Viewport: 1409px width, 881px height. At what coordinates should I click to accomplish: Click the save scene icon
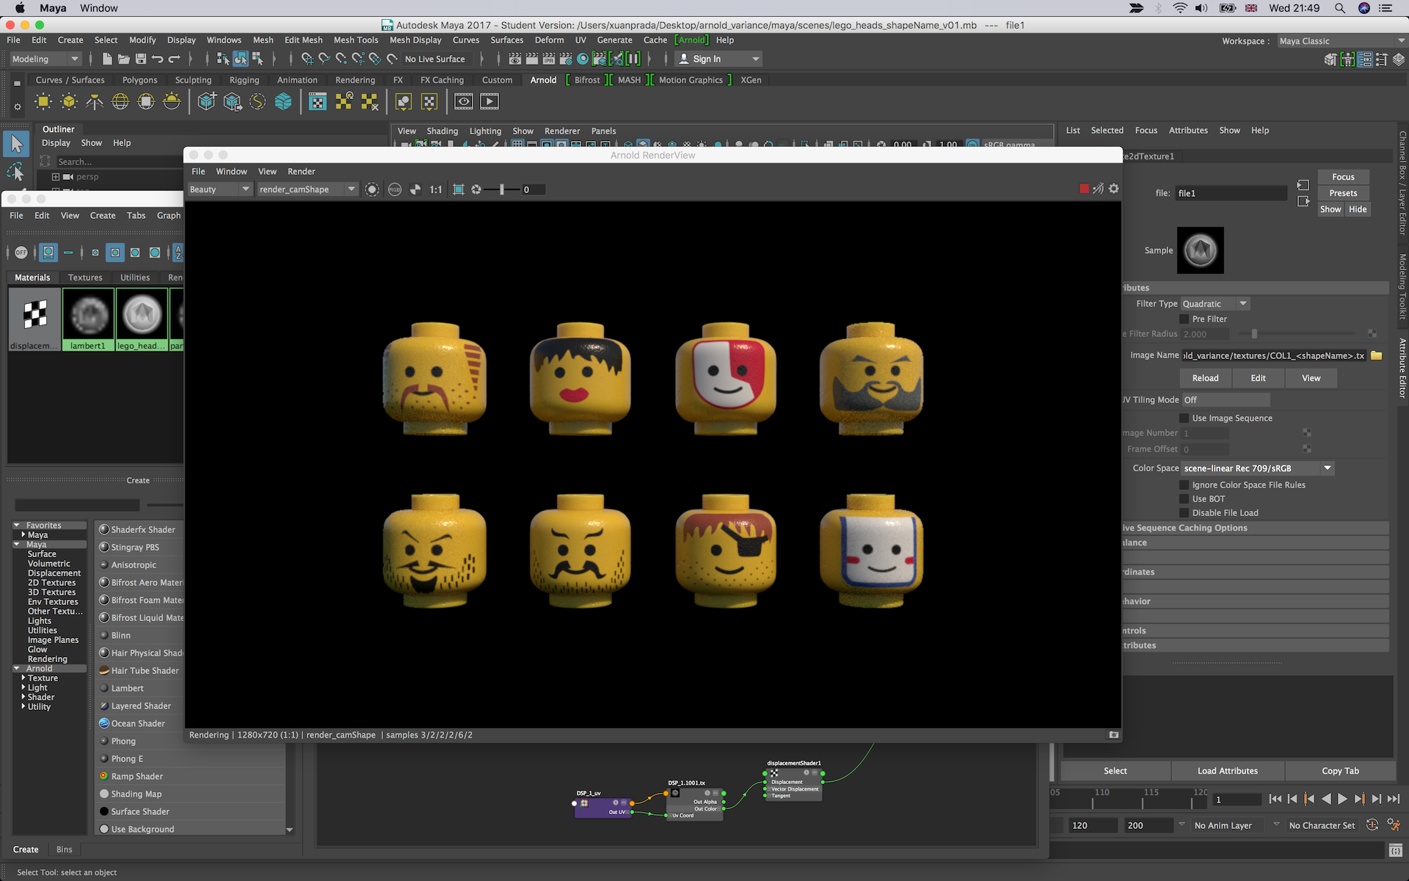pos(141,59)
